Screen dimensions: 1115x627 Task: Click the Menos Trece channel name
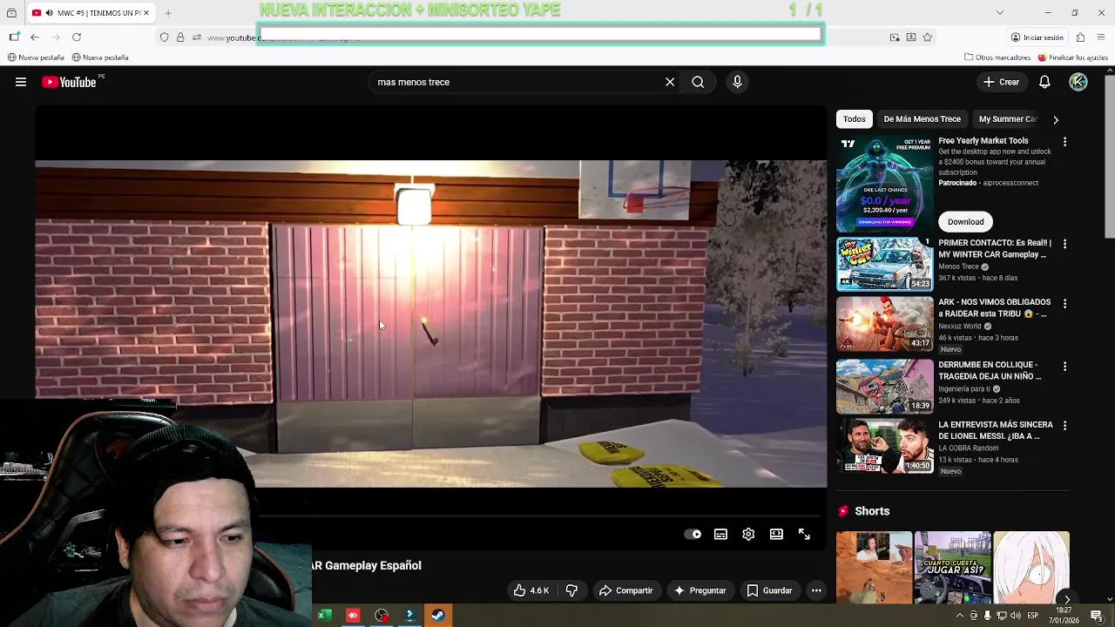[959, 266]
